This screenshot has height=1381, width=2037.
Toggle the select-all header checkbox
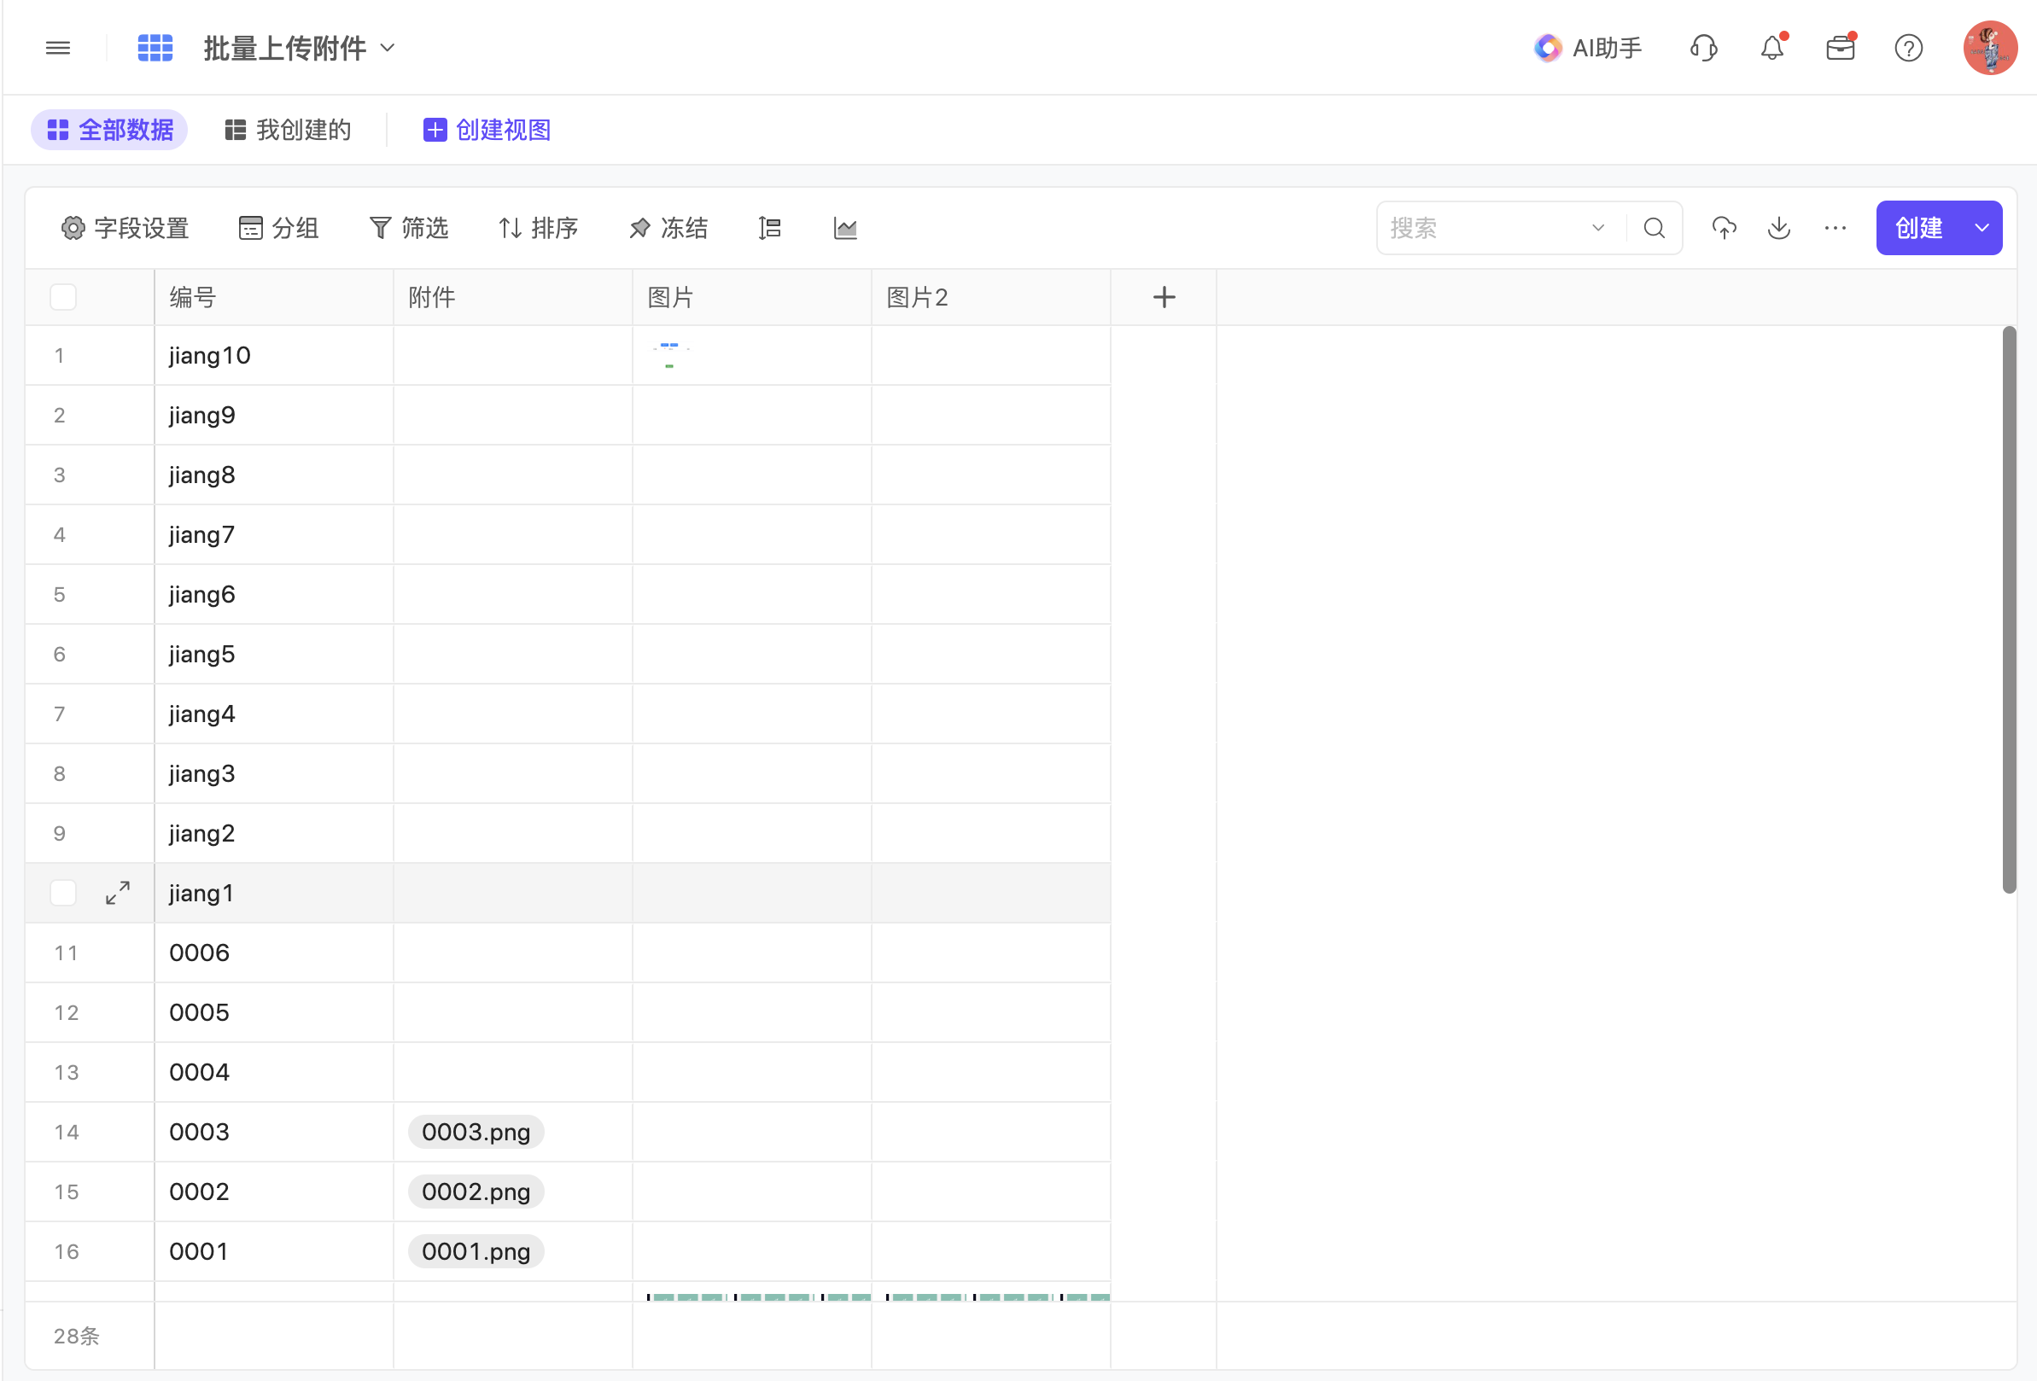coord(63,298)
